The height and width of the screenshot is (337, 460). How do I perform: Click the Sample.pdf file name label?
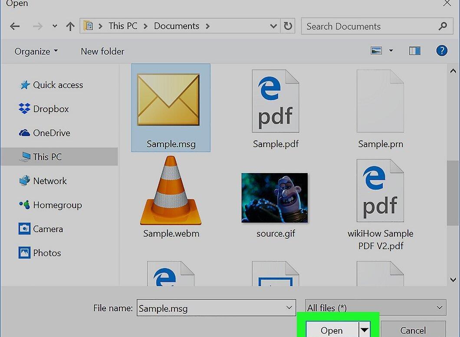(276, 144)
